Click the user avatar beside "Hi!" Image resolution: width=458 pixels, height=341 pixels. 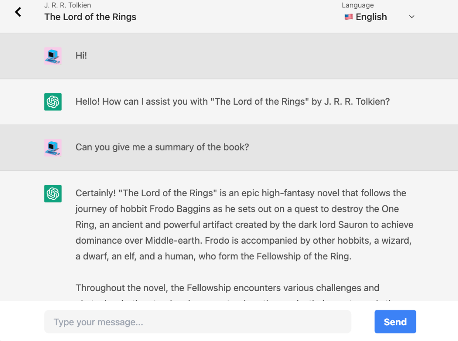click(x=53, y=56)
